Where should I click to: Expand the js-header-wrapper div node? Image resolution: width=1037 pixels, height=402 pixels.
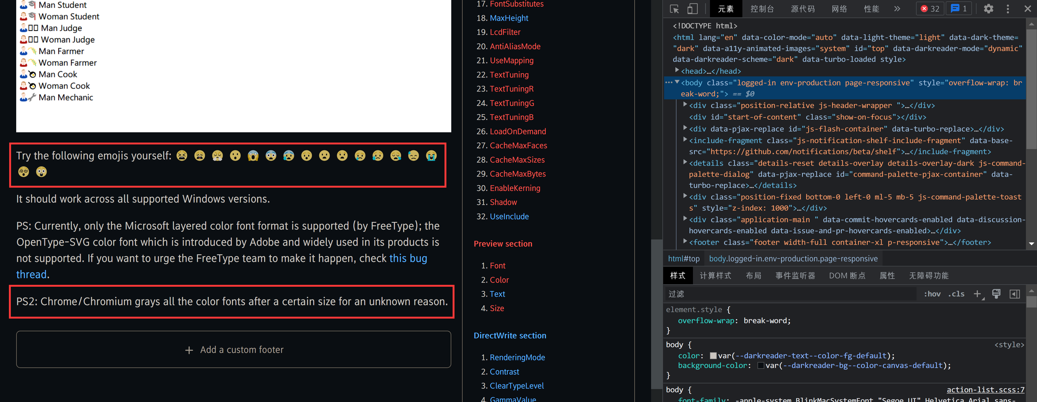pos(685,105)
